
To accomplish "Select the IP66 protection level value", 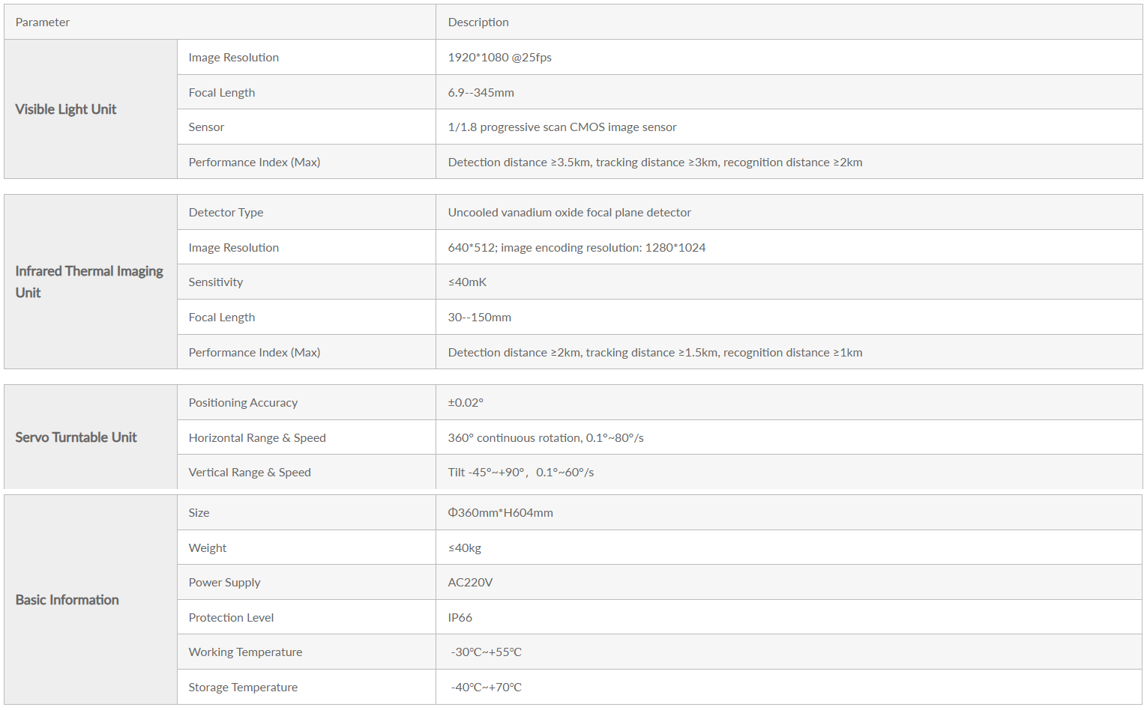I will [460, 618].
